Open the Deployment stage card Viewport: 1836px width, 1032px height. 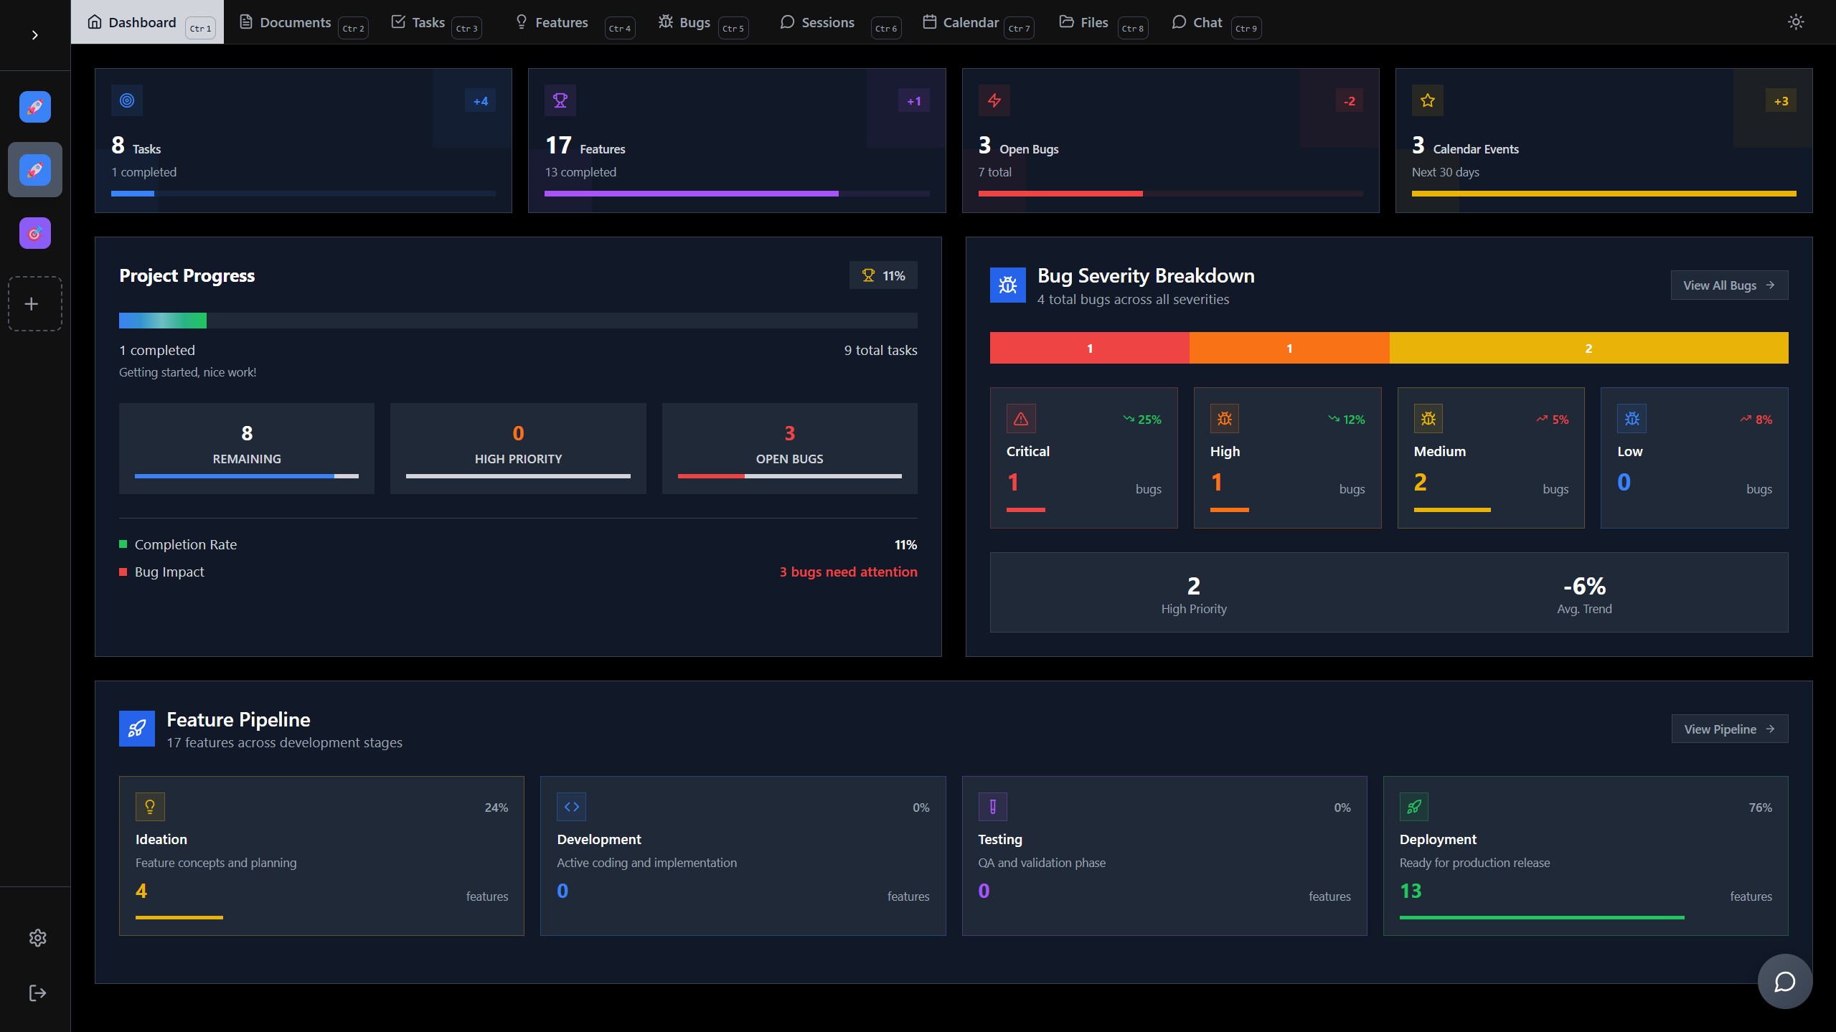[x=1585, y=855]
